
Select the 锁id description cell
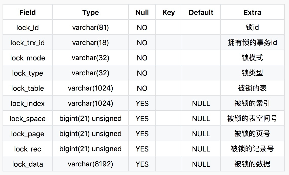[252, 28]
